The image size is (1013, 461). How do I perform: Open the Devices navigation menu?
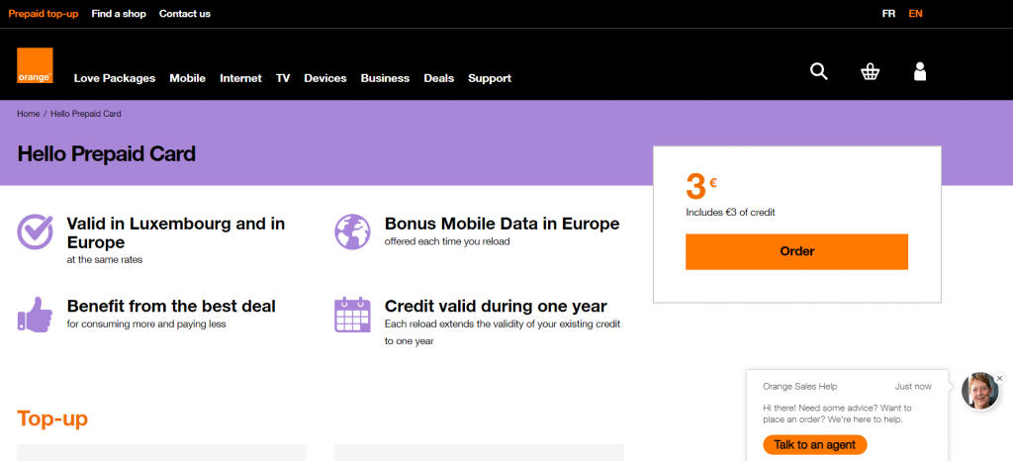(x=324, y=78)
